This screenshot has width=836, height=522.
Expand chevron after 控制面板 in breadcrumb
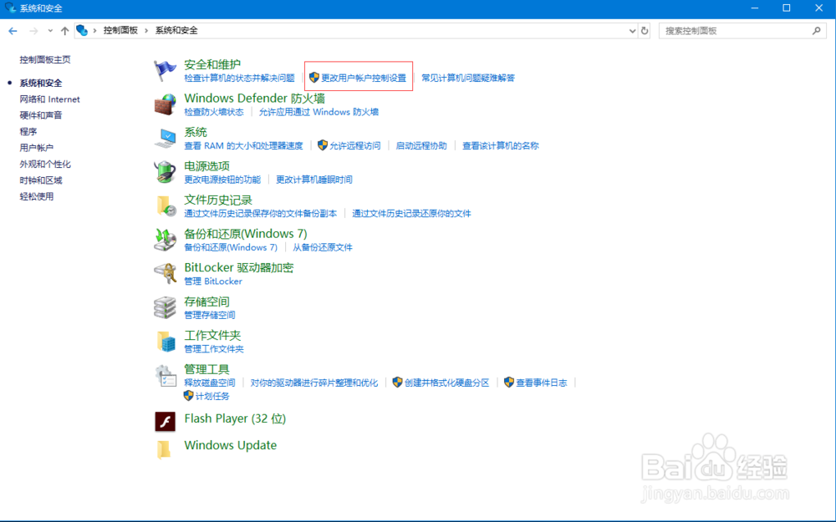pyautogui.click(x=146, y=31)
